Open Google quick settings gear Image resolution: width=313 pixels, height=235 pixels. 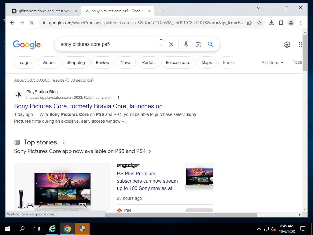pos(287,45)
